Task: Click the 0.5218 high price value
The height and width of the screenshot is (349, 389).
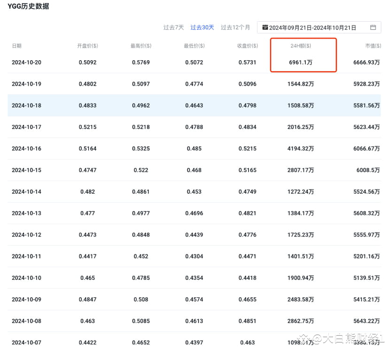Action: (141, 127)
